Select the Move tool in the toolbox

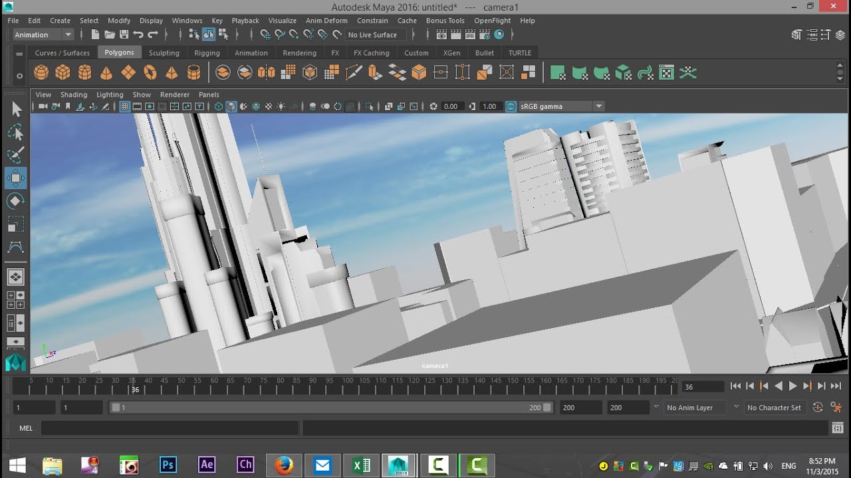(16, 178)
